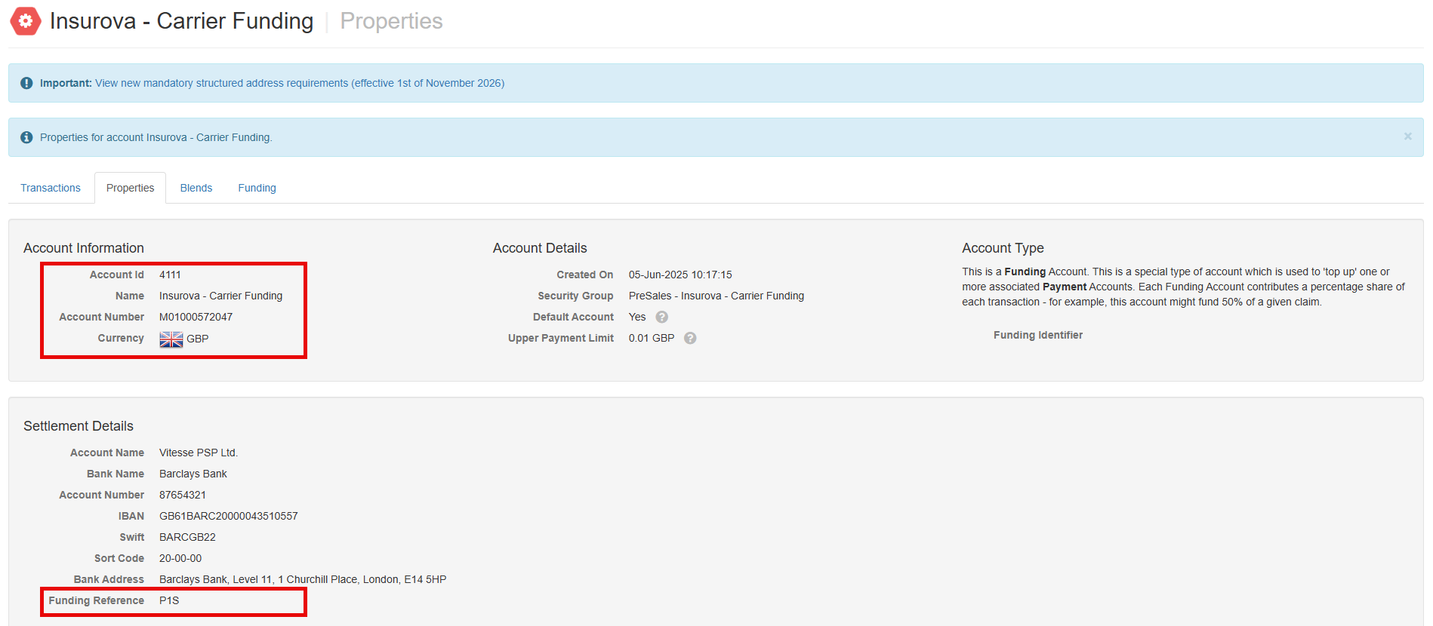
Task: Click the help icon next to Upper Payment Limit
Action: (690, 338)
